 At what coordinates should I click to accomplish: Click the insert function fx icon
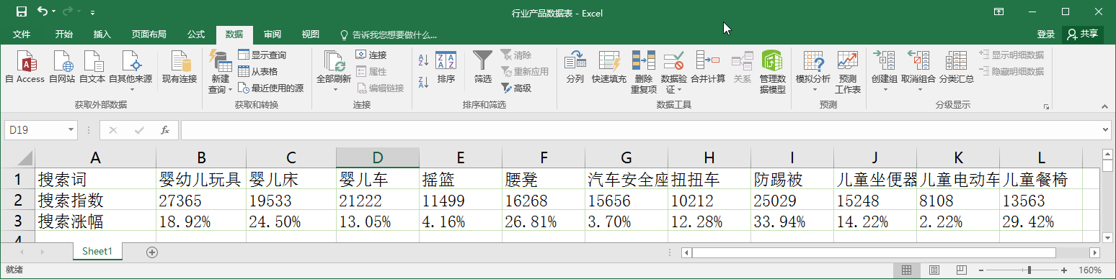tap(164, 130)
